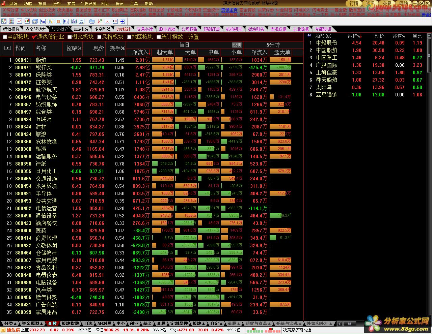432x334 pixels.
Task: Expand the 开基与宏观 bottom tab menu
Action: 289,324
